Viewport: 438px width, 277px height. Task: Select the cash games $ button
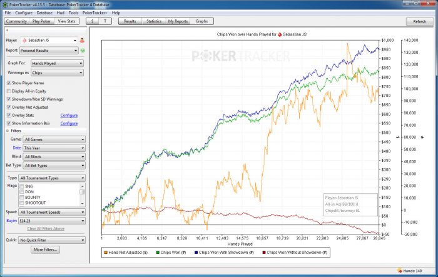point(92,21)
